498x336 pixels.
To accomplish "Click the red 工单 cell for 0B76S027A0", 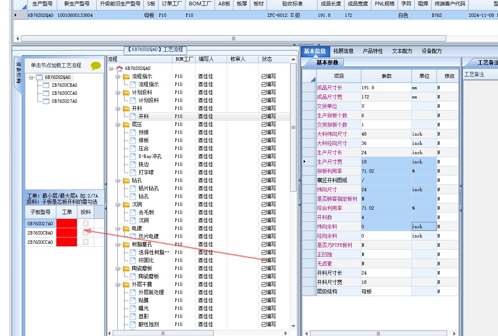I will pos(67,224).
